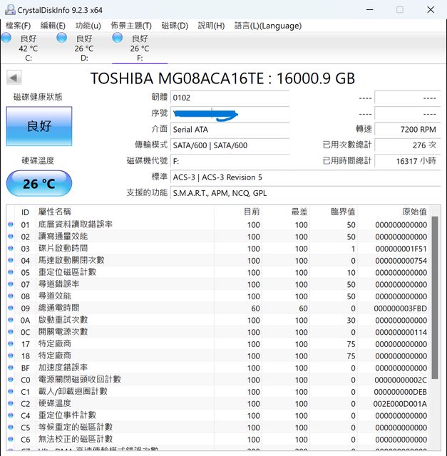Click status dot for attribute 18
This screenshot has width=447, height=456.
click(x=11, y=356)
